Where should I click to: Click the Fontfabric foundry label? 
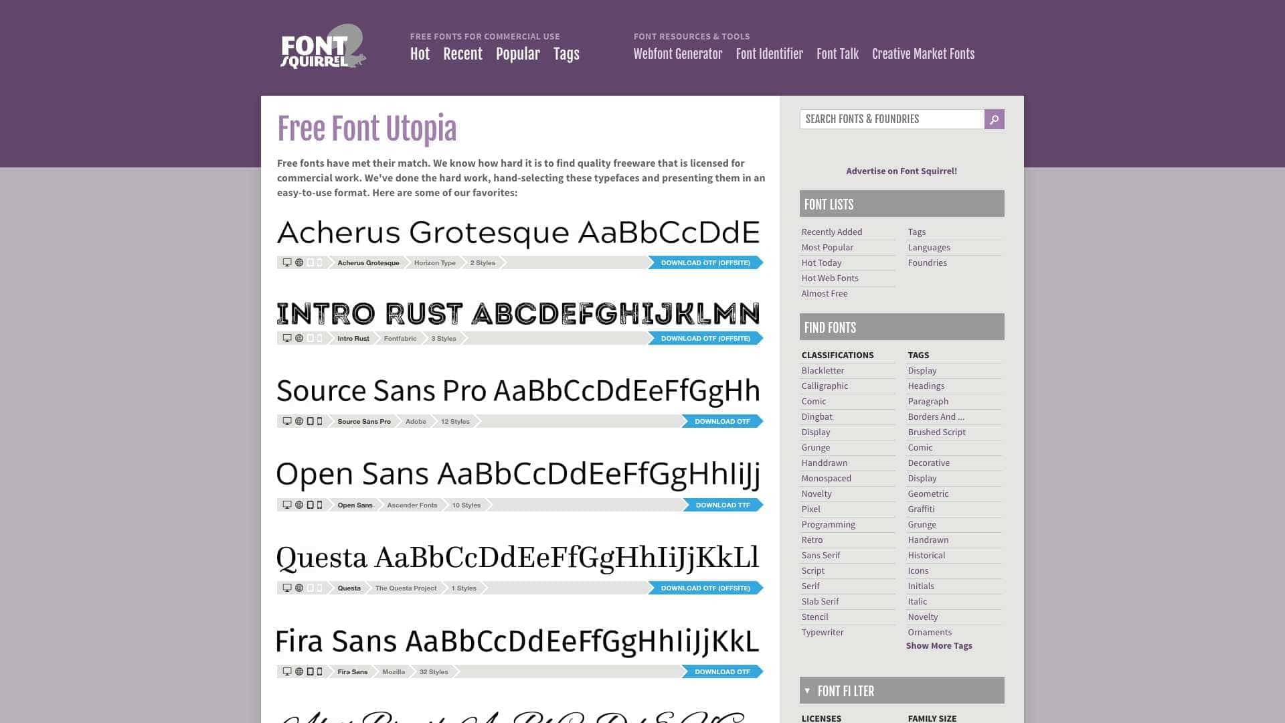(400, 338)
